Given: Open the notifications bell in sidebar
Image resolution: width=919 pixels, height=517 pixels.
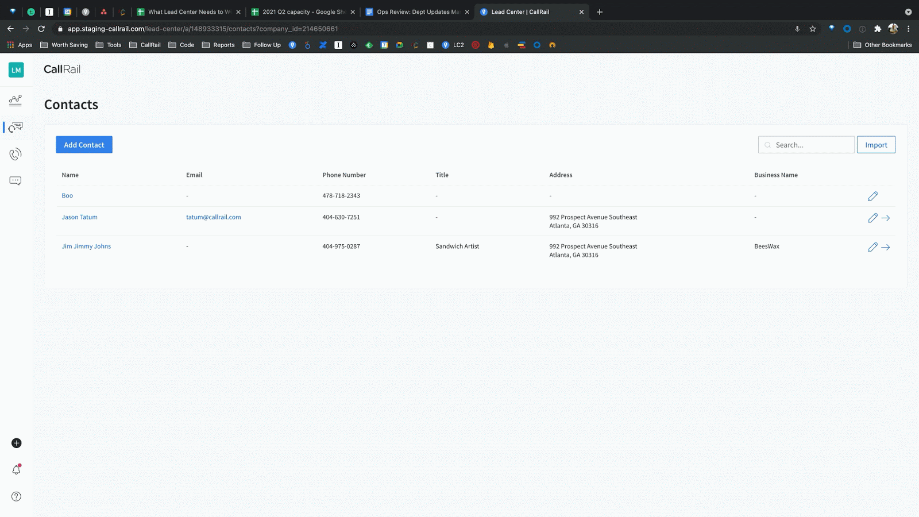Looking at the screenshot, I should [16, 470].
